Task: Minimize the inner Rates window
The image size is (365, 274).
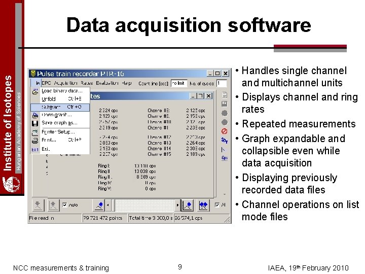Action: 193,96
